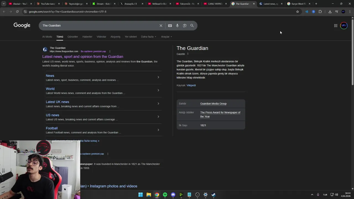Viewport: 354px width, 199px height.
Task: Click the magnifier search submit icon
Action: pyautogui.click(x=192, y=25)
